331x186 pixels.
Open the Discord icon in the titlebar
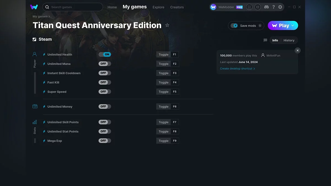266,7
